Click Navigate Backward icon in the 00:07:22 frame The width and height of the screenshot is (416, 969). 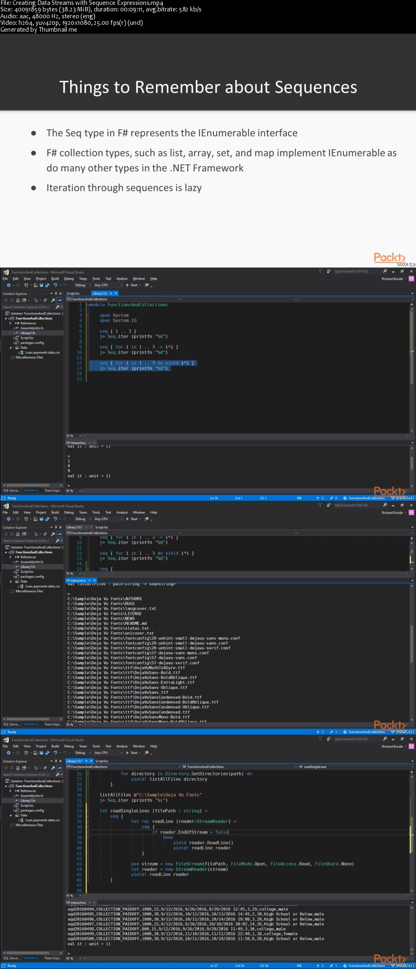[x=9, y=753]
